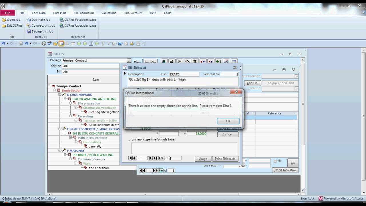Click the Num Lock status bar indicator
Image resolution: width=366 pixels, height=206 pixels.
click(308, 199)
